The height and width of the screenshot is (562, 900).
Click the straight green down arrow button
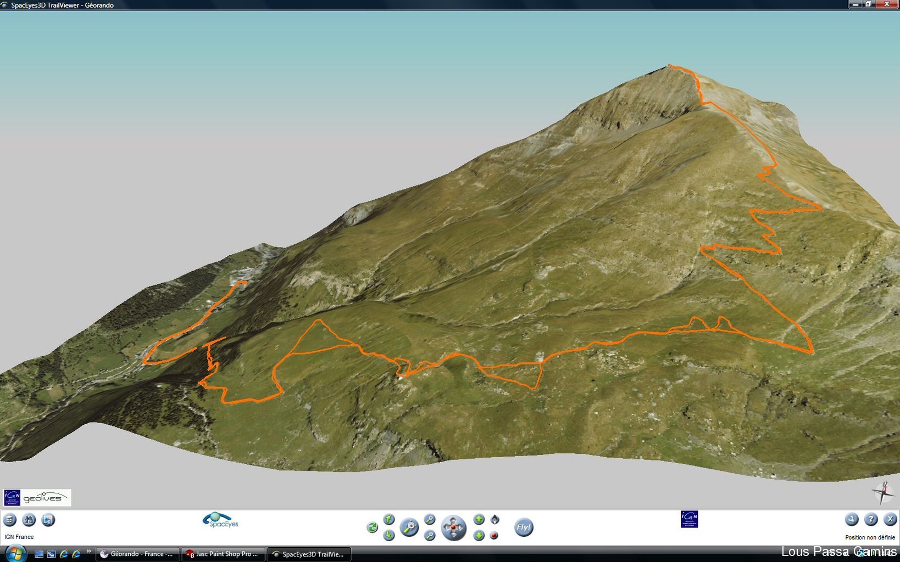(479, 535)
